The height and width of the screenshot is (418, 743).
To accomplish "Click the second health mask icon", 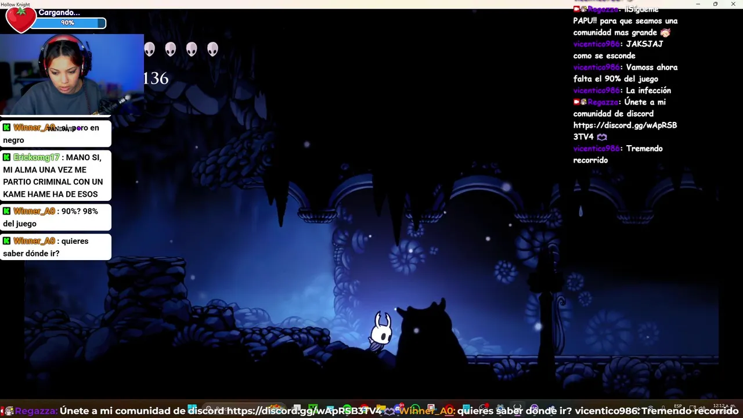I will (x=170, y=49).
